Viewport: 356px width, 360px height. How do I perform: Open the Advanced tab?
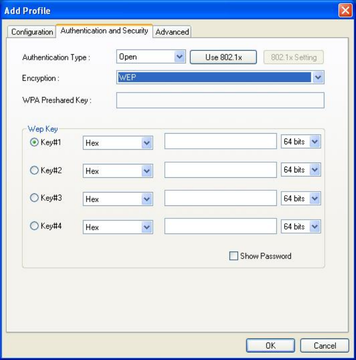pyautogui.click(x=172, y=32)
